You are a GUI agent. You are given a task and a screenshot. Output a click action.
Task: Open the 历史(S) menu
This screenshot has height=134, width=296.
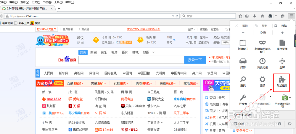(36, 2)
